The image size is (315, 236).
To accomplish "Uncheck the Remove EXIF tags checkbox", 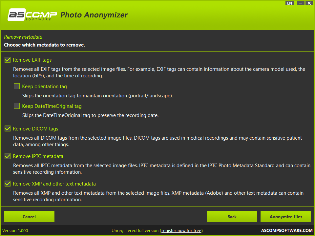I will (8, 60).
